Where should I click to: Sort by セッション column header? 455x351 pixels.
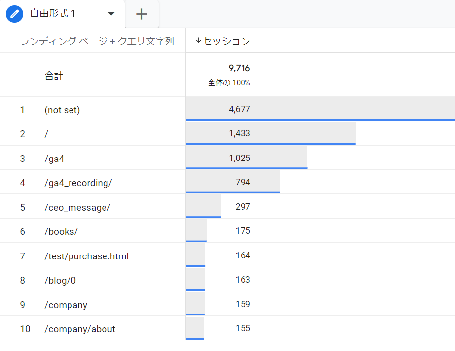click(x=226, y=41)
